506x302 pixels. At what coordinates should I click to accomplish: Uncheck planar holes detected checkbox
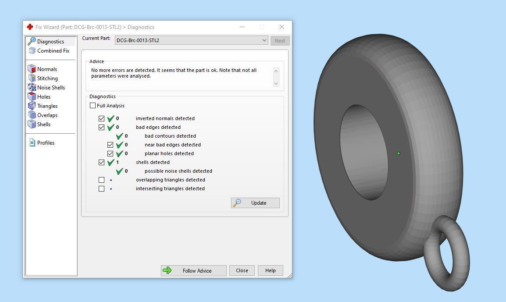(110, 153)
